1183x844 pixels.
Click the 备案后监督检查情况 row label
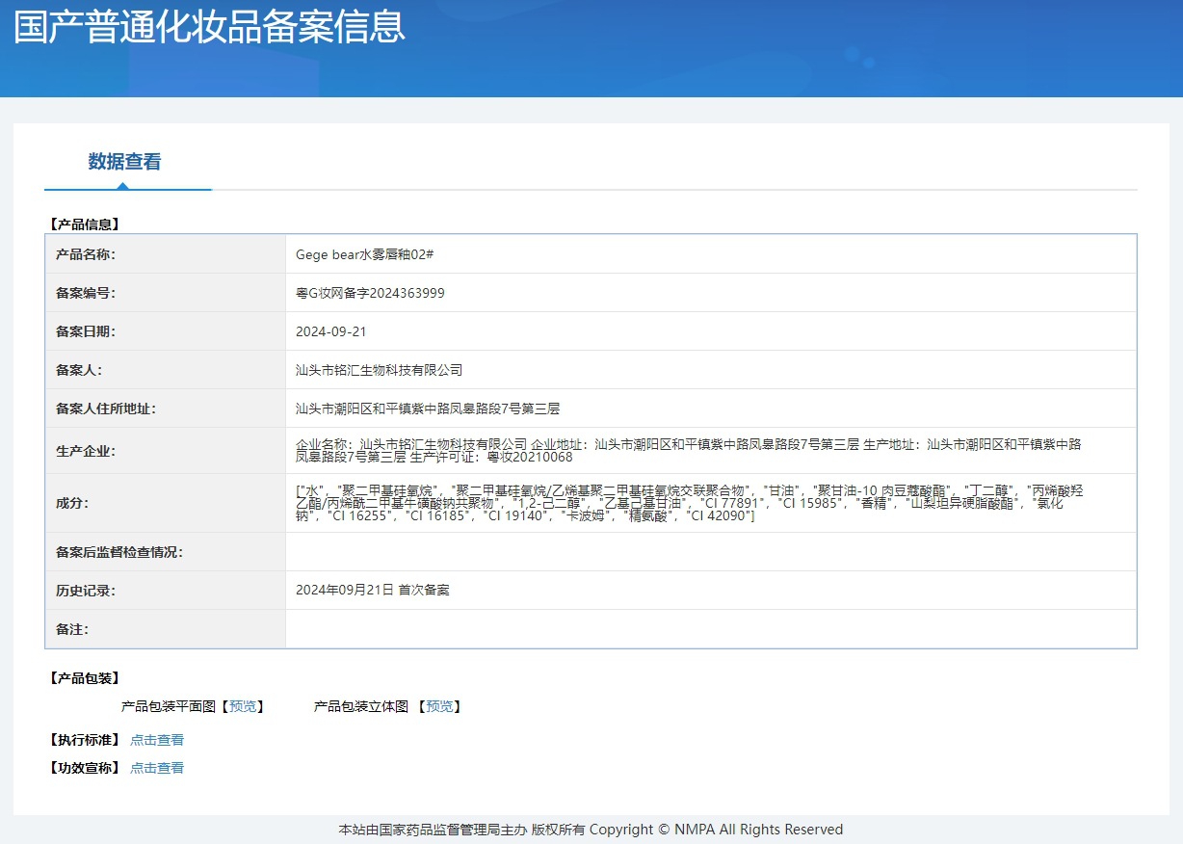119,552
